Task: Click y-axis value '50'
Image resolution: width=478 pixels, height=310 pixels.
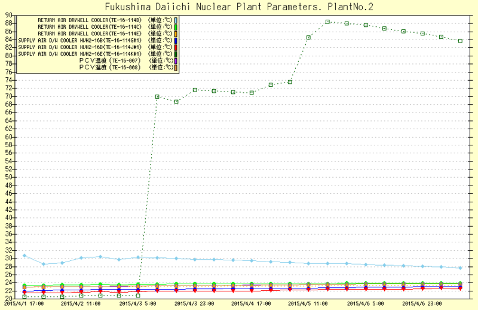Action: click(8, 177)
